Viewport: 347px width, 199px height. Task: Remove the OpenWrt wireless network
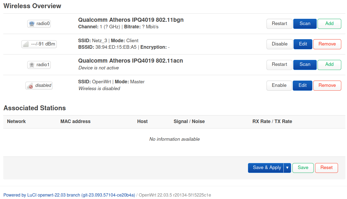(327, 85)
